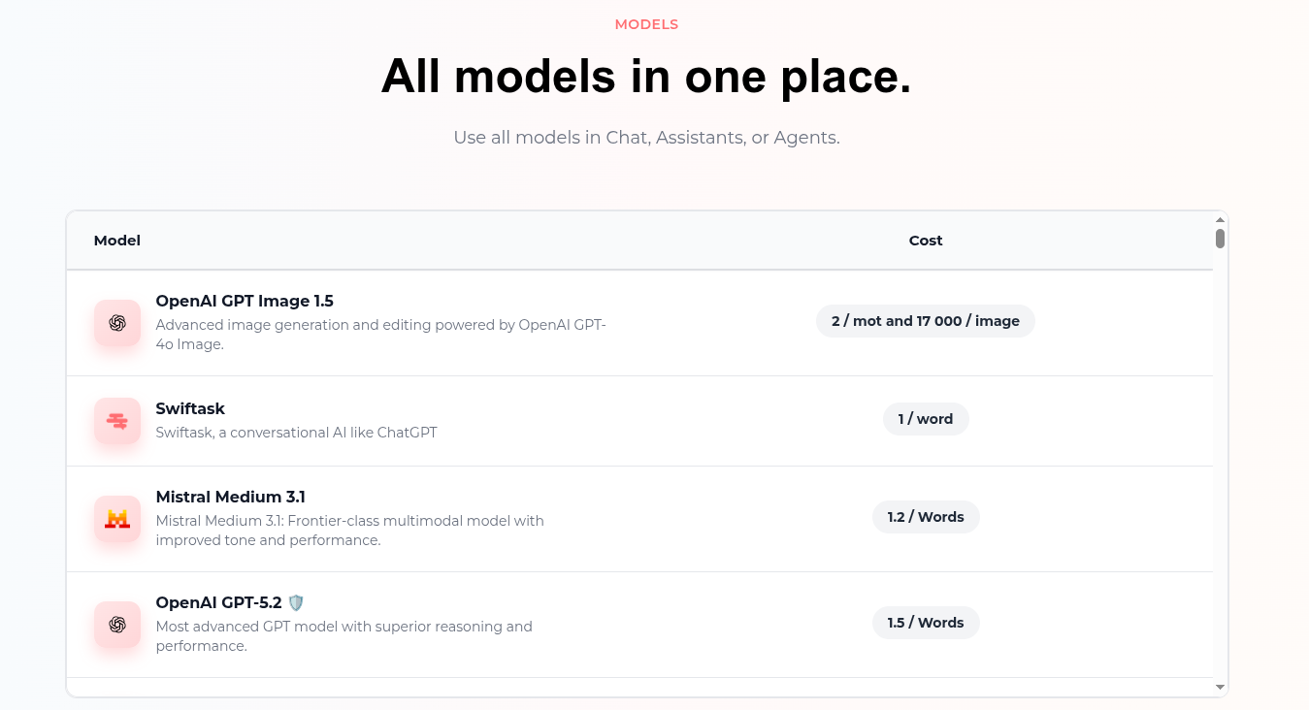Click the scrollbar up arrow in models table

coord(1220,219)
